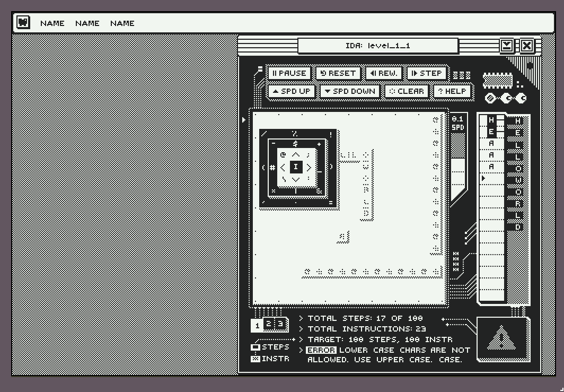The height and width of the screenshot is (392, 564).
Task: Choose the left arrow instruction in picker
Action: point(283,168)
